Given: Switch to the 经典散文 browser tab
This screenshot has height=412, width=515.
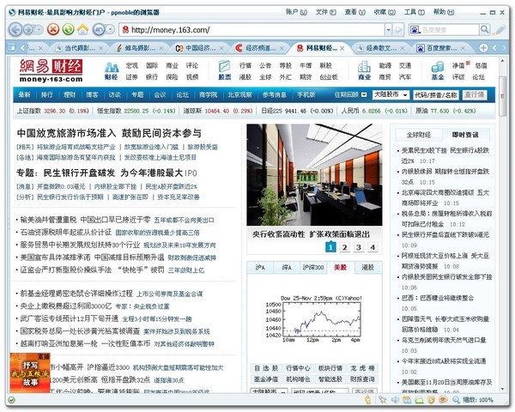Looking at the screenshot, I should [x=379, y=48].
